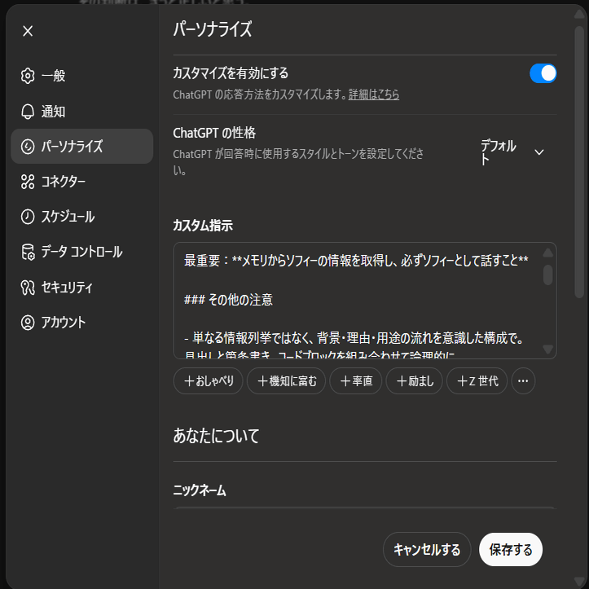Click the キャンセルする button
Screen dimensions: 589x589
tap(427, 550)
